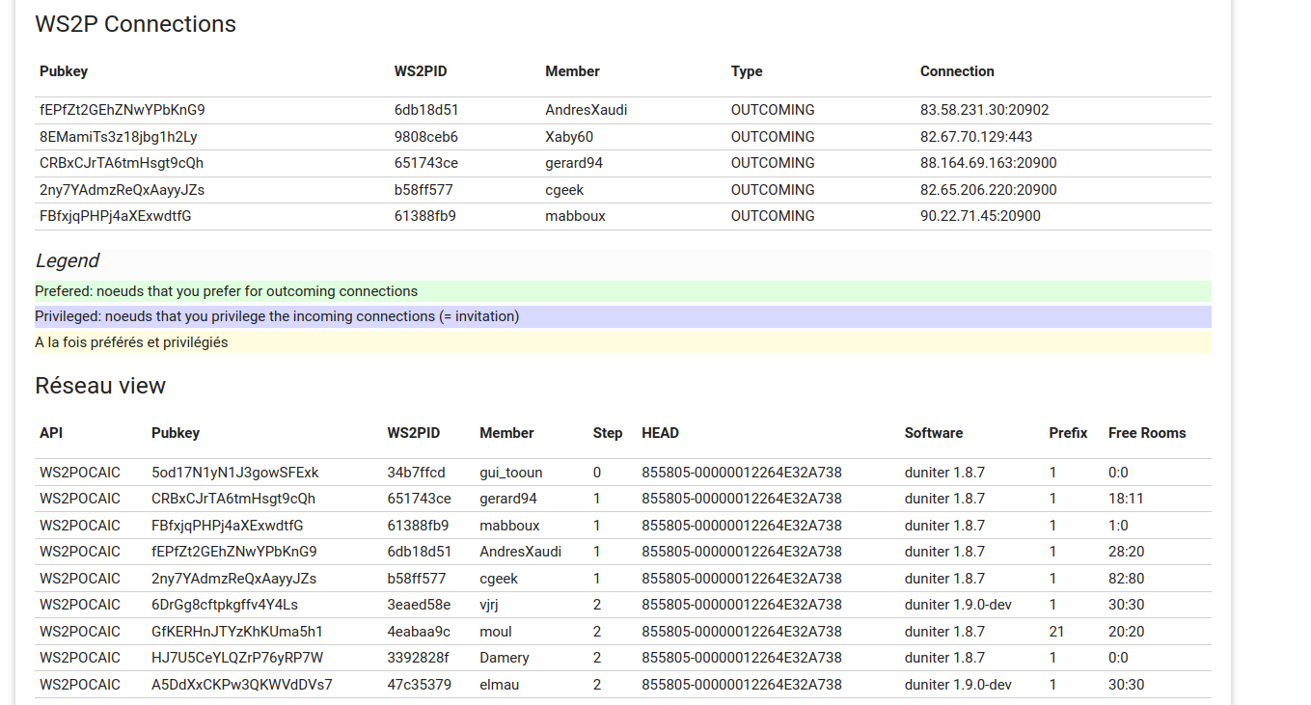Select pubkey 8EMamiTs3z18jbg1h2Ly
The image size is (1311, 705).
(118, 137)
